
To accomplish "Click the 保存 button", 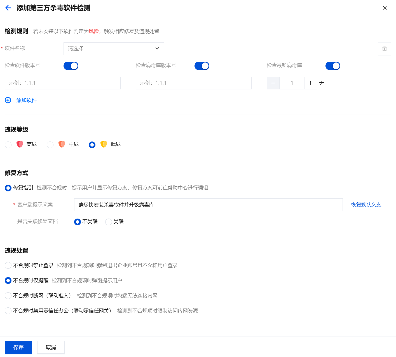I will click(18, 347).
